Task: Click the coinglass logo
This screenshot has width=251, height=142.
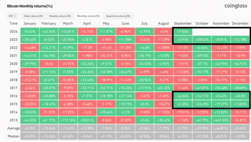Action: click(x=236, y=6)
